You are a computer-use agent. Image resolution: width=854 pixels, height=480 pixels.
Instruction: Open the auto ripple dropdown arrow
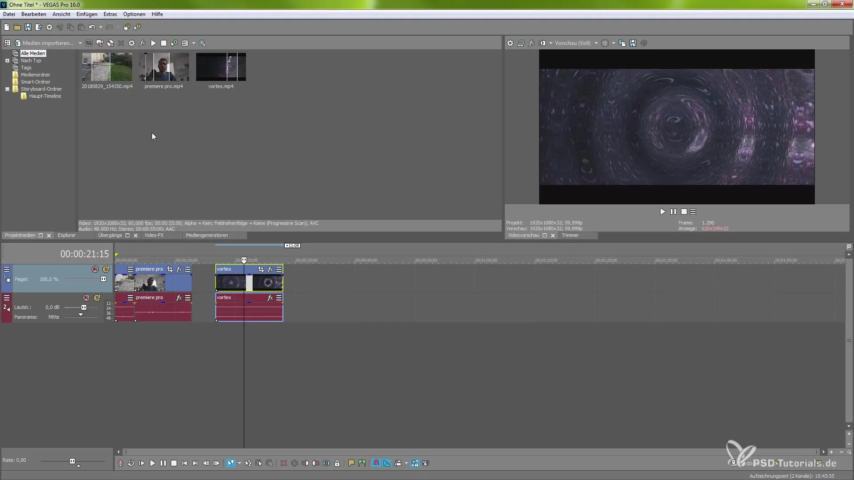(x=406, y=463)
